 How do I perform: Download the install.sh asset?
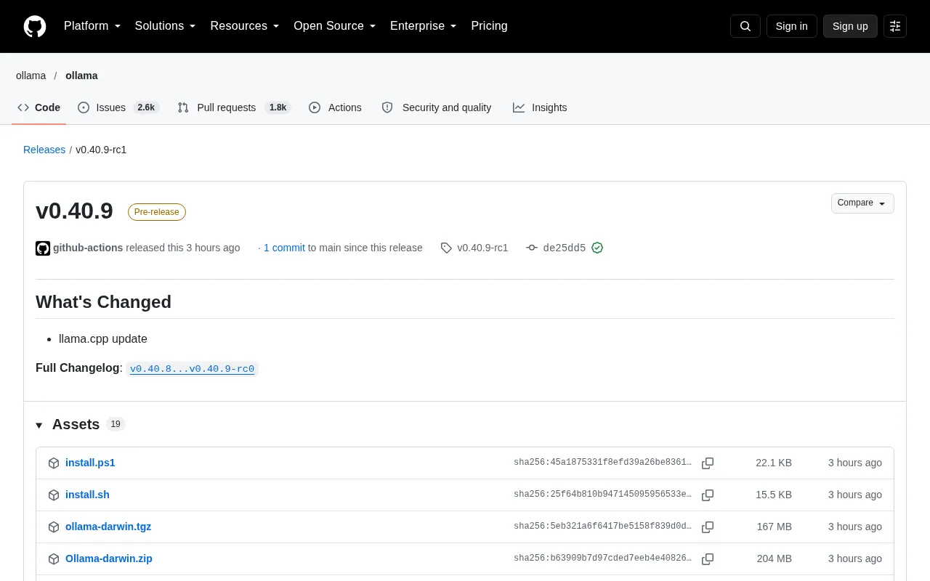tap(87, 495)
